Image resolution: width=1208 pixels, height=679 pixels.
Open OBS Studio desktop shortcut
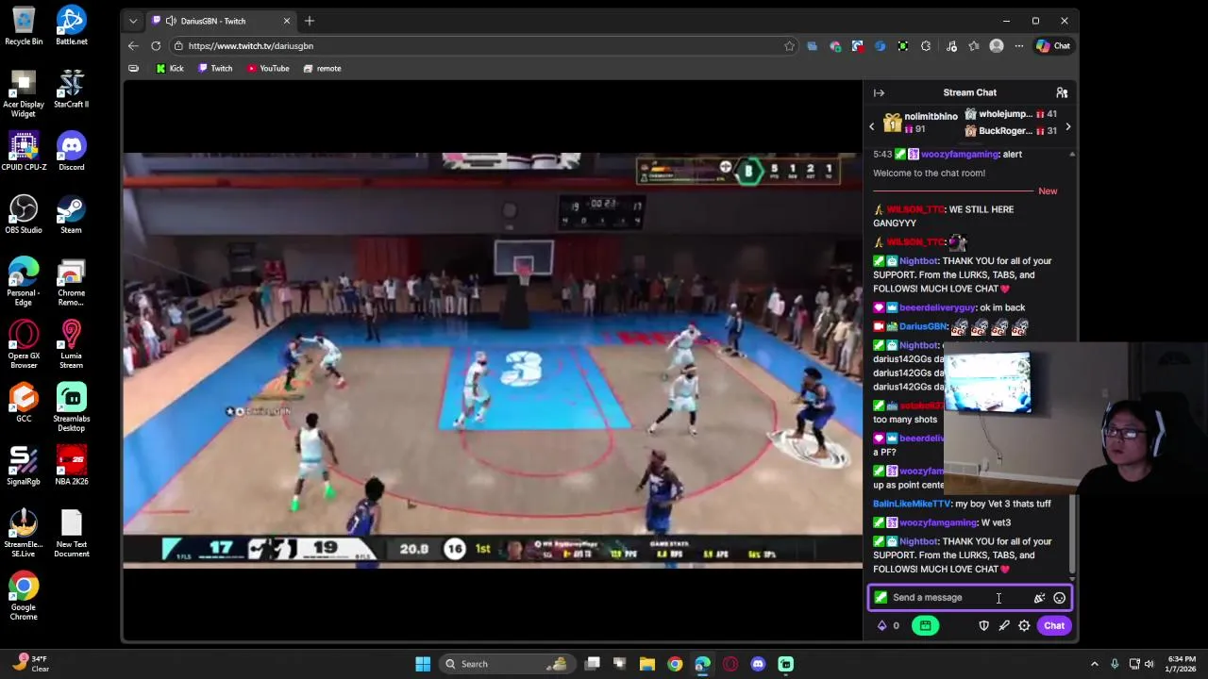(24, 214)
